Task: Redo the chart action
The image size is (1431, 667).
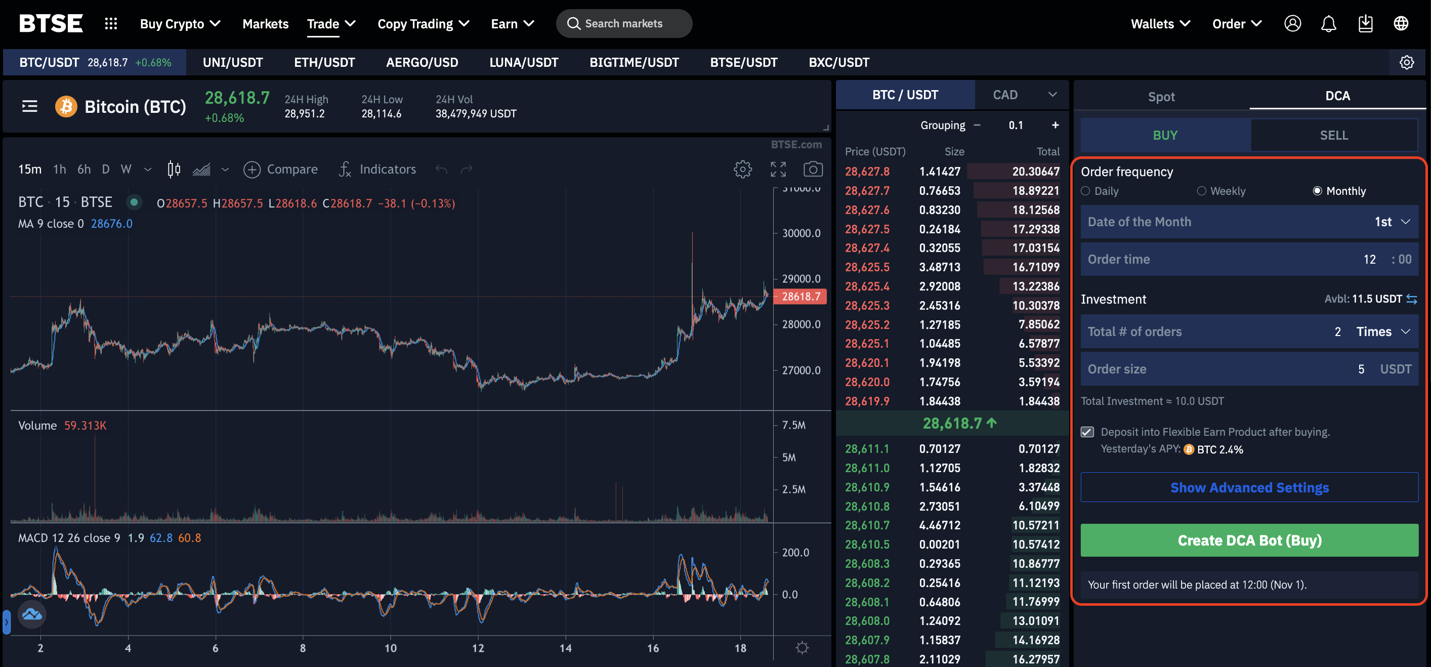Action: pyautogui.click(x=467, y=169)
